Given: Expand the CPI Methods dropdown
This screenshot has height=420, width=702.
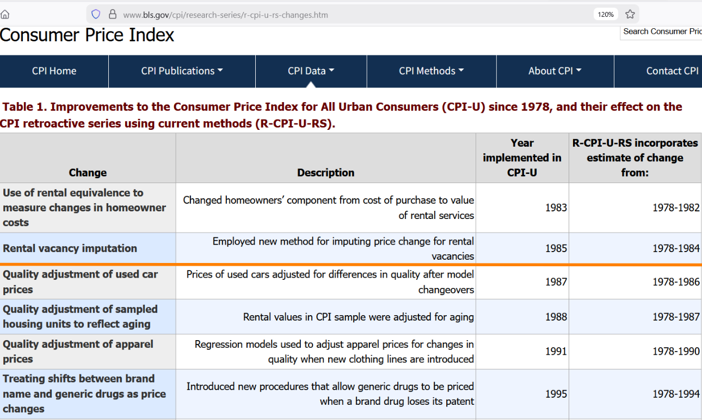Looking at the screenshot, I should pyautogui.click(x=431, y=71).
